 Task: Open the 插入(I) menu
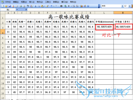[x=32, y=2]
